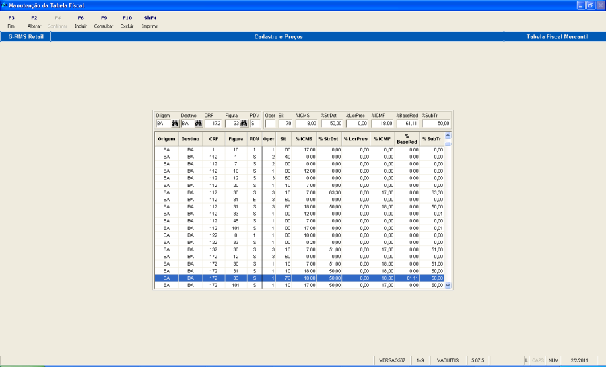Screen dimensions: 606x367
Task: Select row CRF 122 Figura 33
Action: tap(299, 243)
